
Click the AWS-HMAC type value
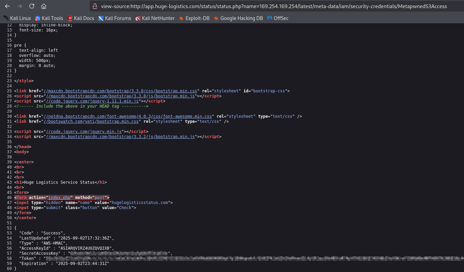[54, 243]
